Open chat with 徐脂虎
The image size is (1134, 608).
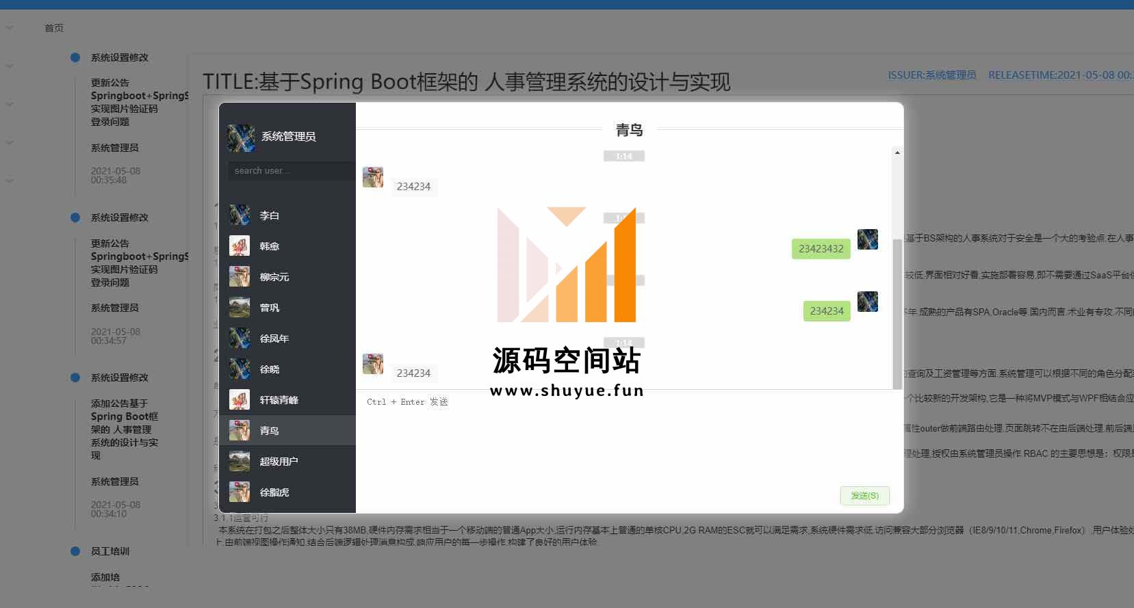(287, 492)
